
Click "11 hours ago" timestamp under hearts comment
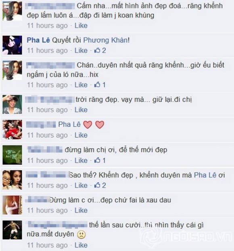click(x=47, y=135)
